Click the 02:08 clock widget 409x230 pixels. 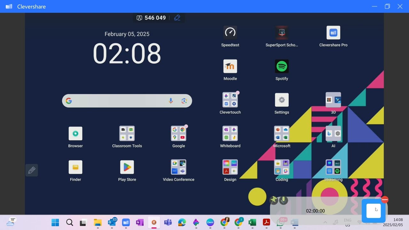(x=127, y=53)
